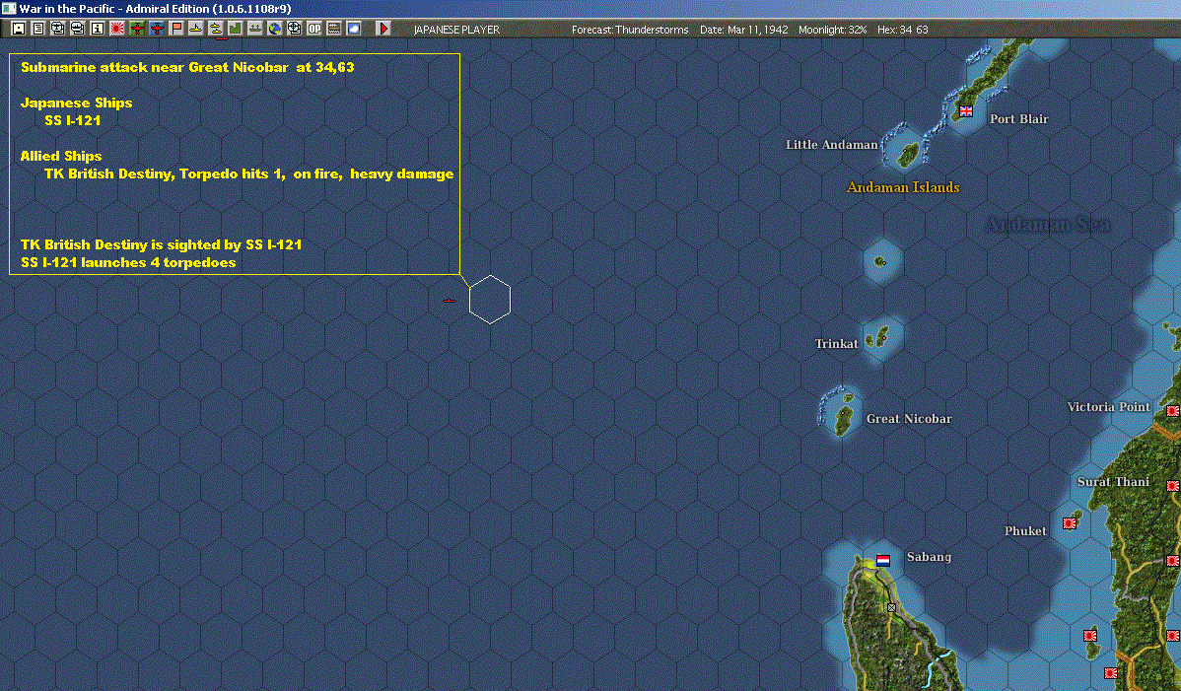This screenshot has width=1181, height=691.
Task: Click the 'Japanese Ships' heading
Action: [76, 104]
